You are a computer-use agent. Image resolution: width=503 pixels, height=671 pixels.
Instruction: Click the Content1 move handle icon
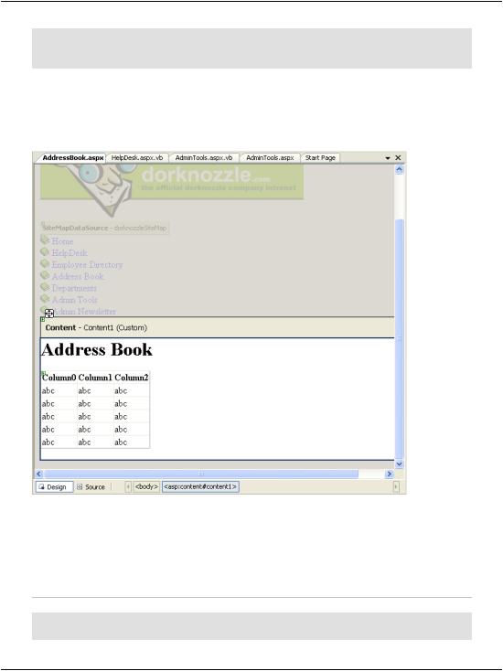[x=49, y=314]
